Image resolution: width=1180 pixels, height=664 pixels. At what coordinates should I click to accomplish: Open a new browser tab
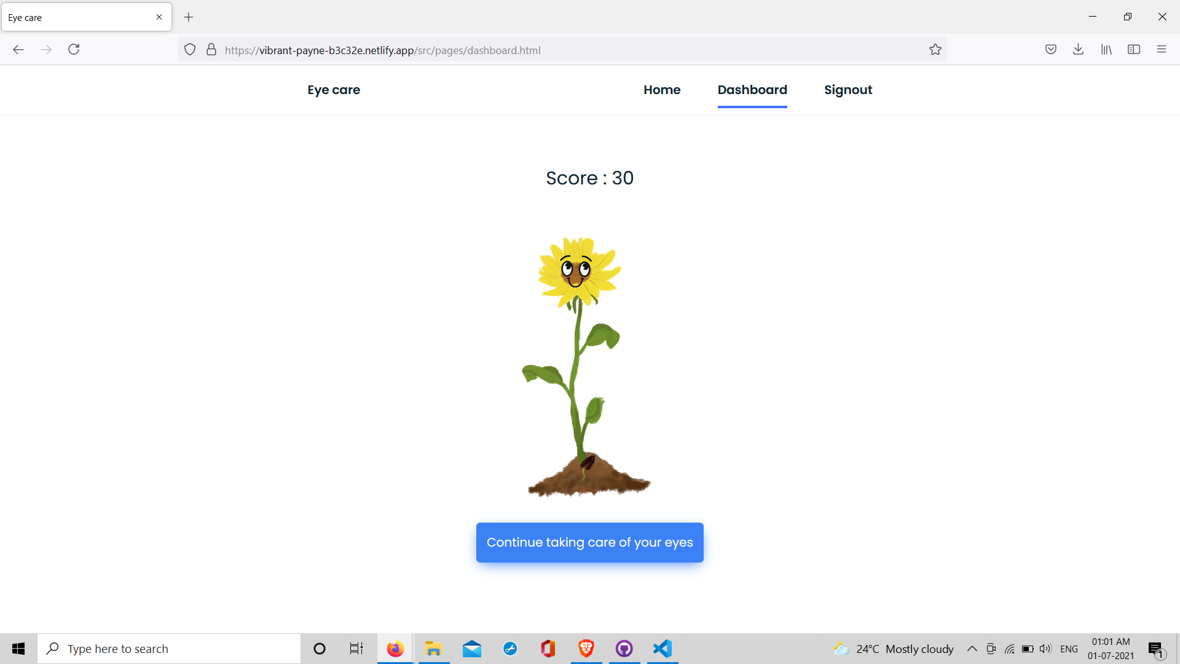click(x=189, y=17)
